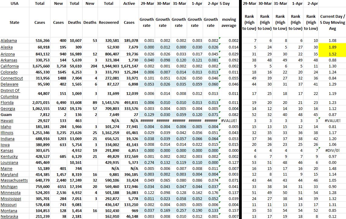The width and height of the screenshot is (346, 219).
Task: Open the Mississippi state link
Action: point(11,199)
